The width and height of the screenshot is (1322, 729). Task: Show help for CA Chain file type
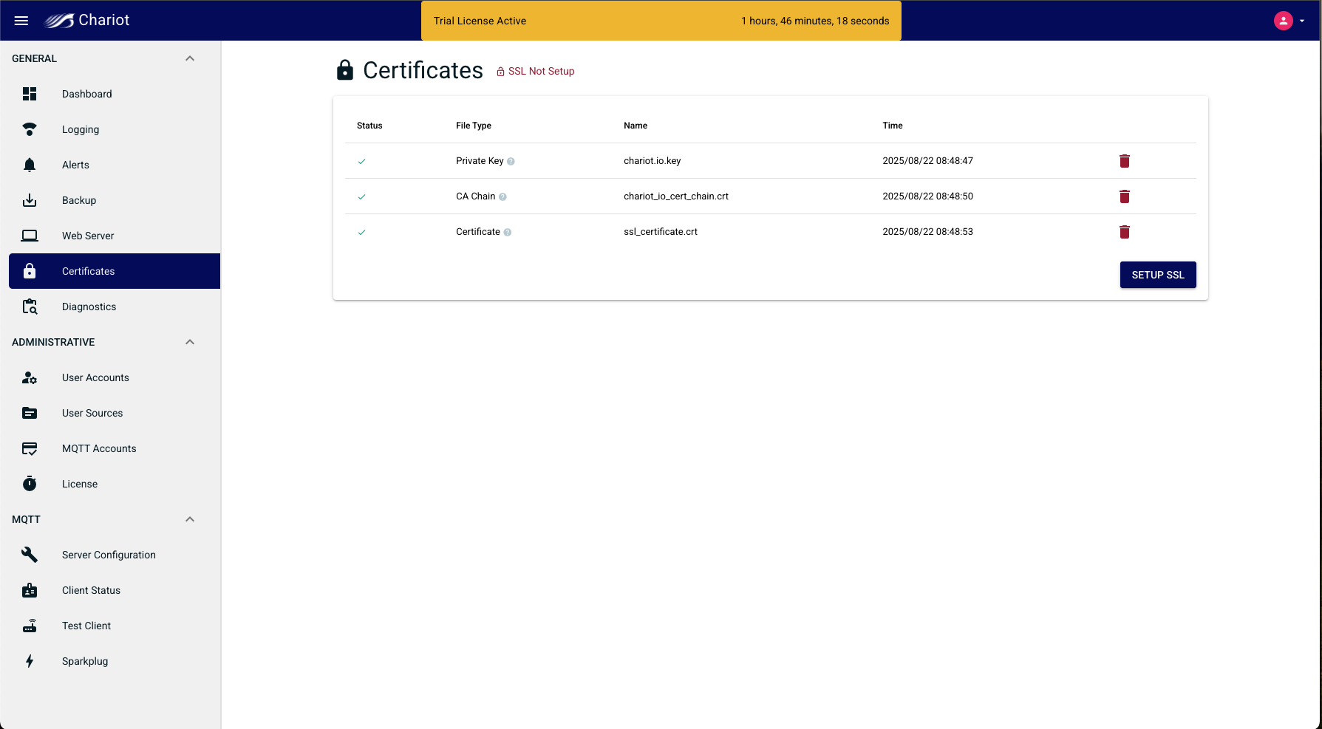click(502, 197)
